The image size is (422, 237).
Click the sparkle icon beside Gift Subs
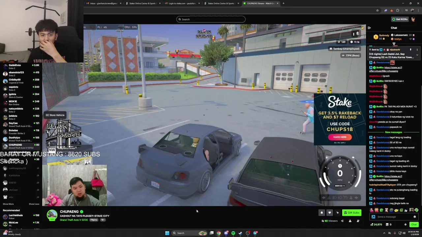(x=337, y=213)
